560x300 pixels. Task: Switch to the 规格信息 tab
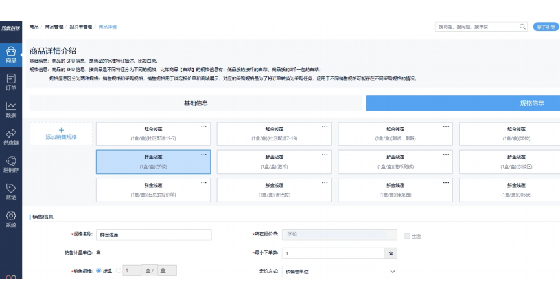click(463, 103)
